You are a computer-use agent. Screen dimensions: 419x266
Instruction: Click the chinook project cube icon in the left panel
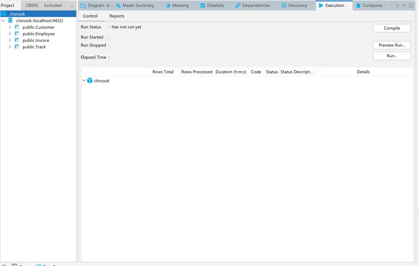[x=4, y=14]
